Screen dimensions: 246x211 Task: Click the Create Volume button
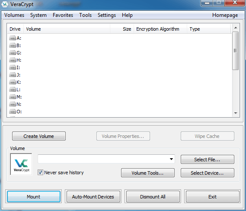(39, 136)
